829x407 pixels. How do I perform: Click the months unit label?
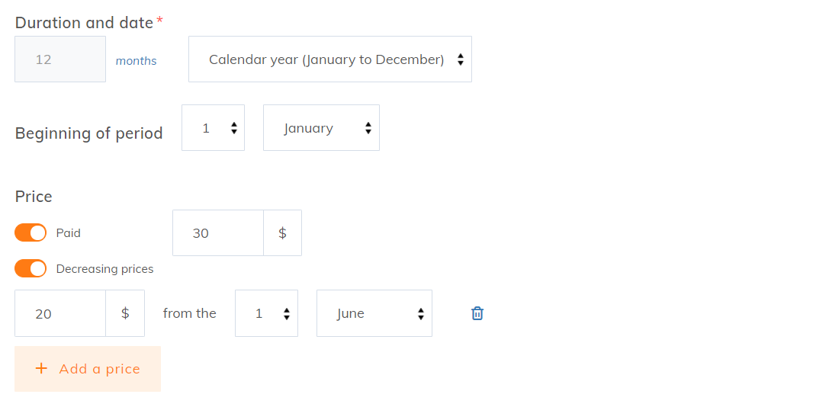click(136, 61)
